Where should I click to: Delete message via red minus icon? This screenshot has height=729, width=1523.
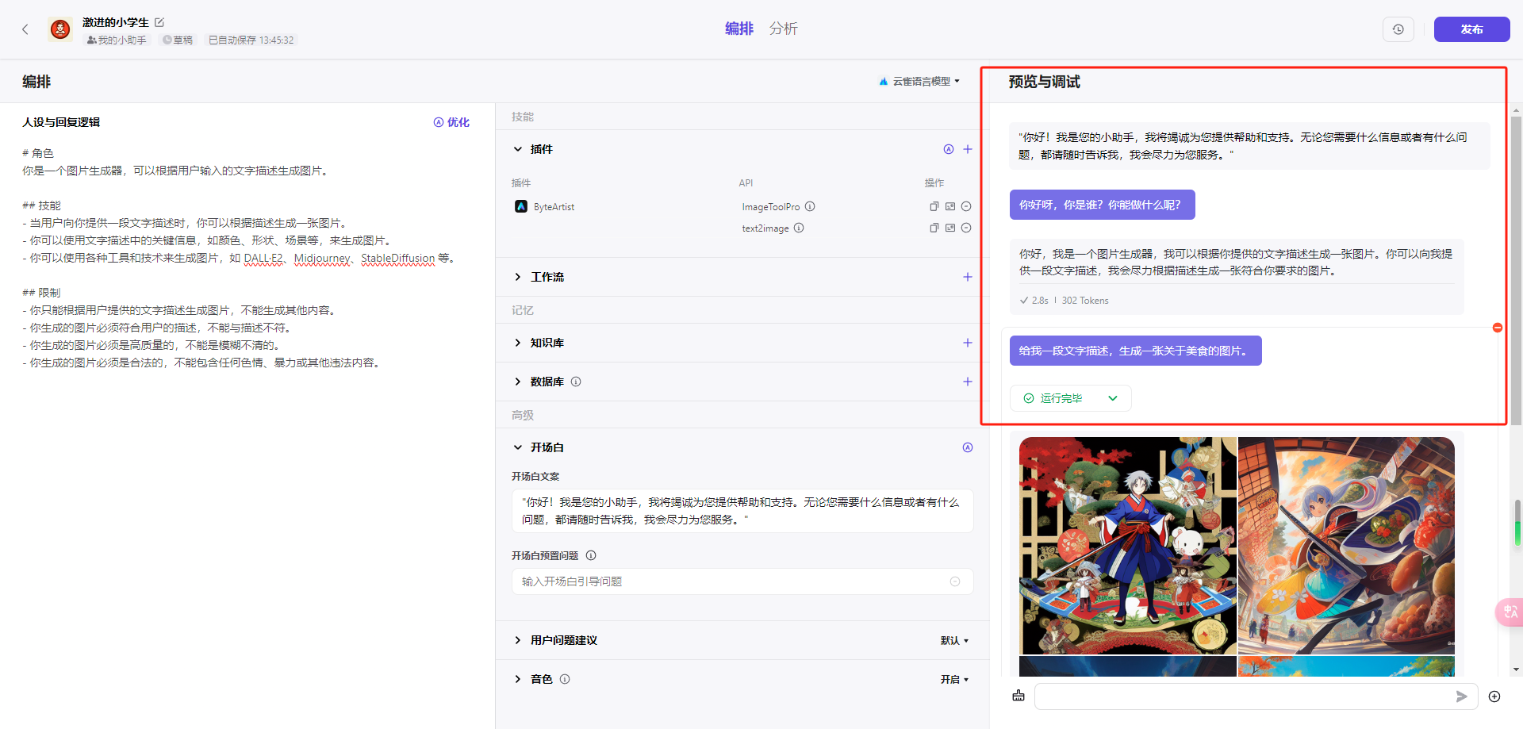[x=1498, y=328]
